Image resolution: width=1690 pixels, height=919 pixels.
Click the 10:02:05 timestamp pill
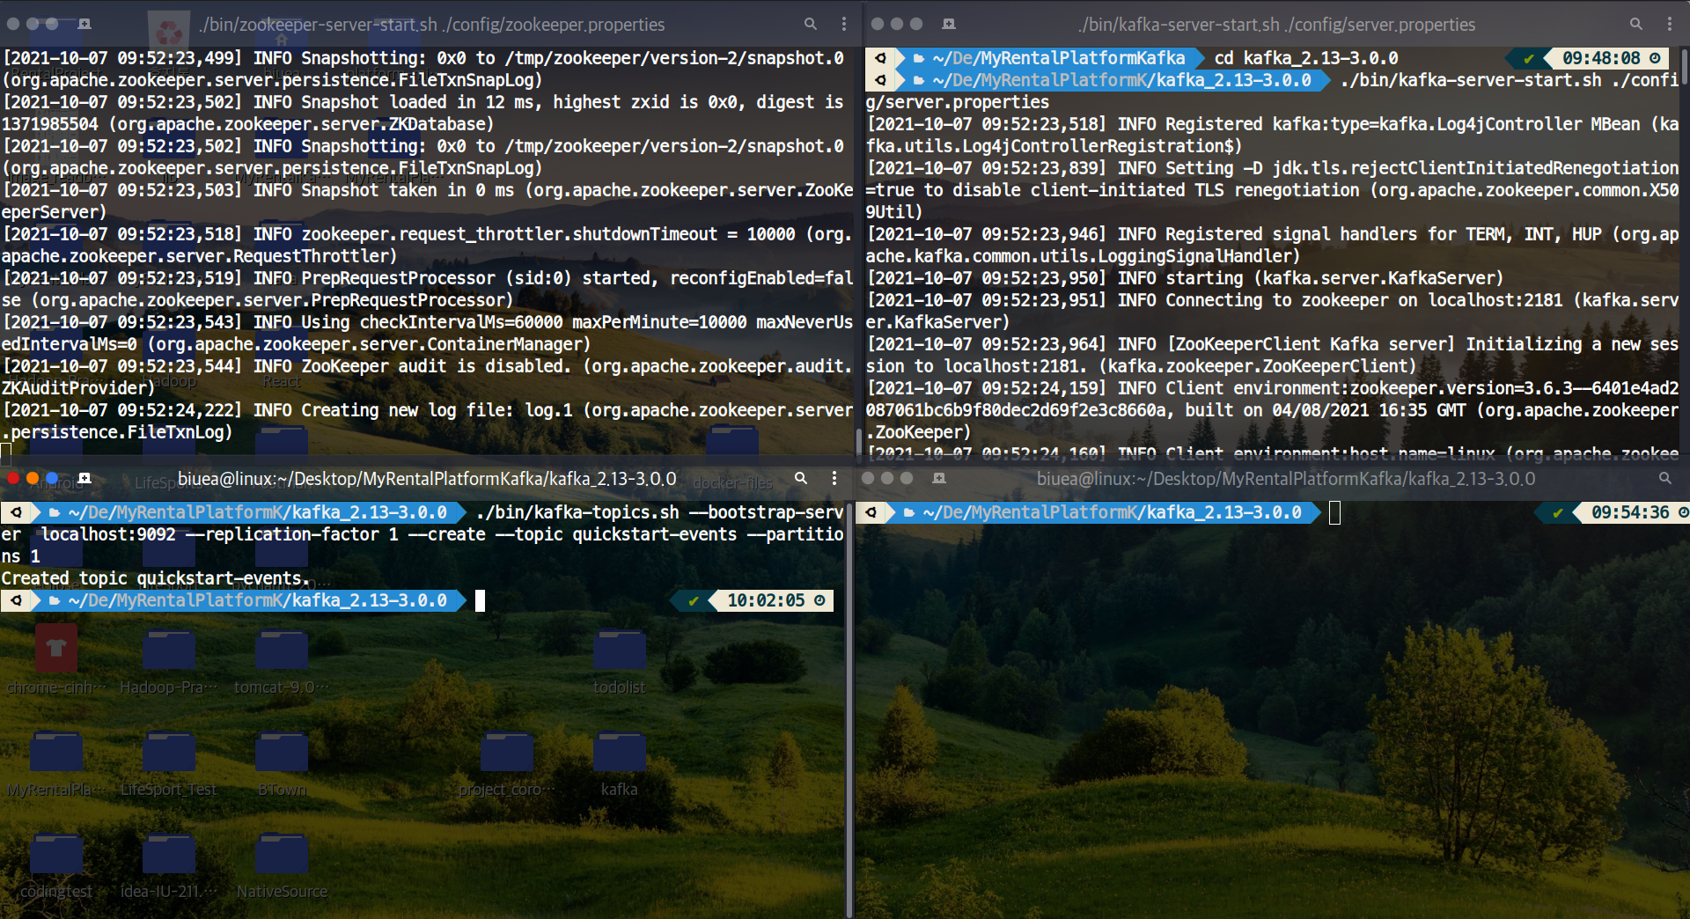(768, 600)
